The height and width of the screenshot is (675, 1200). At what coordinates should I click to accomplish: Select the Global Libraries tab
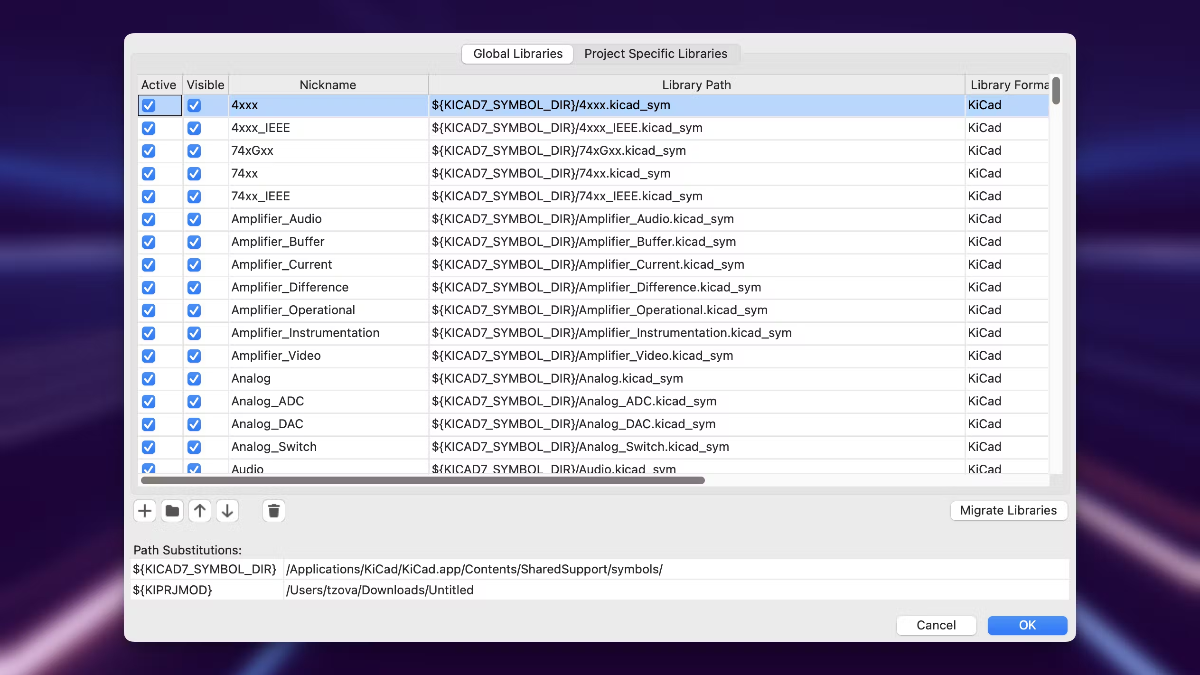tap(517, 54)
